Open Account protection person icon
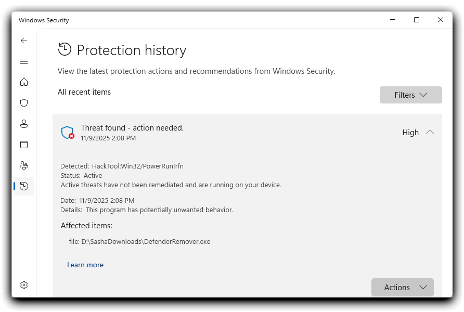The height and width of the screenshot is (312, 464). pos(24,124)
